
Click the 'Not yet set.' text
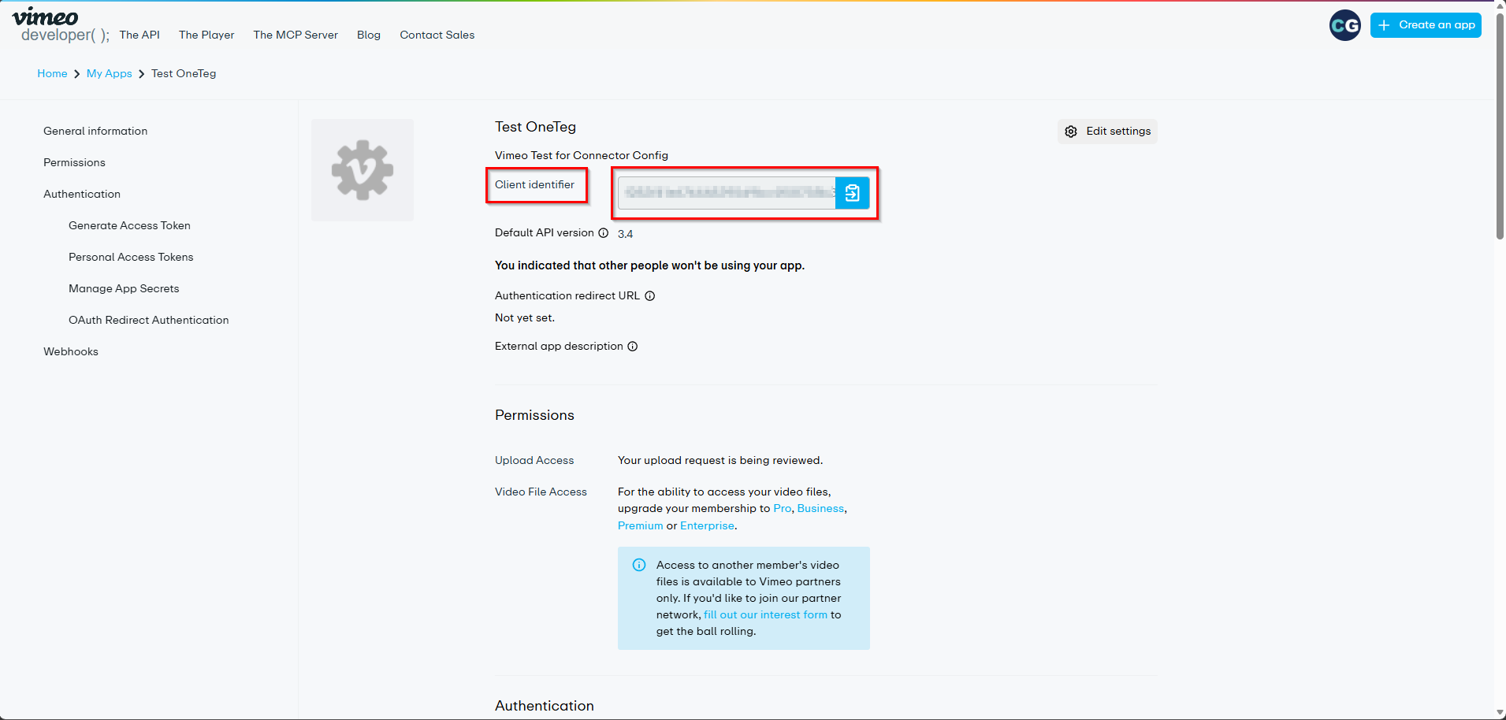(x=525, y=317)
